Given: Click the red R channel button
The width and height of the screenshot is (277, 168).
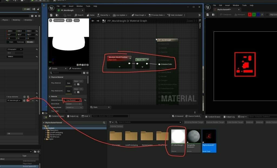Looking at the screenshot, I should click(250, 15).
